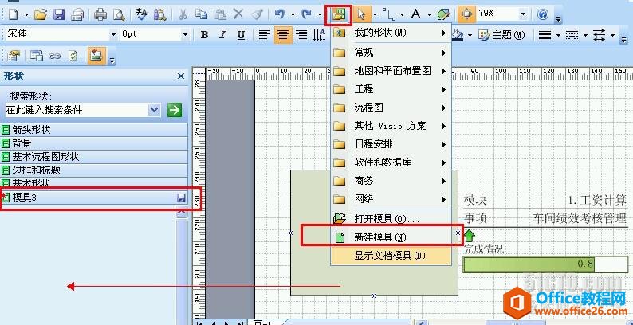The height and width of the screenshot is (325, 633).
Task: Open the 8pt font size dropdown
Action: tap(185, 36)
